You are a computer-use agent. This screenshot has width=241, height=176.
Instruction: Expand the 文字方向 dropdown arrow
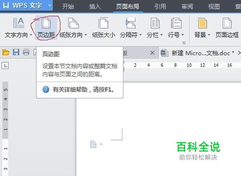click(x=31, y=35)
